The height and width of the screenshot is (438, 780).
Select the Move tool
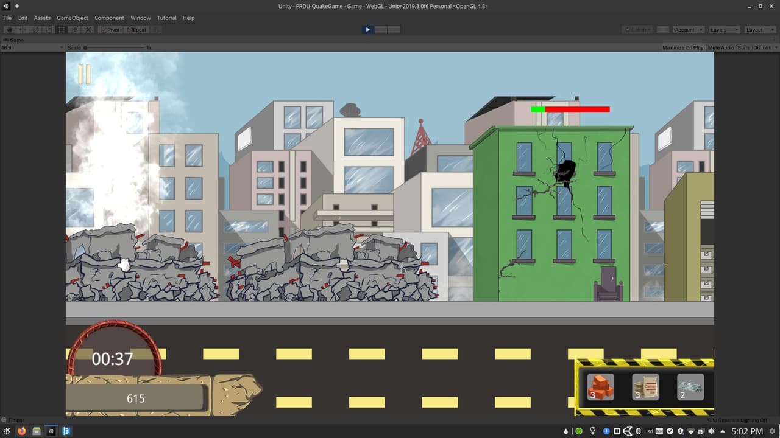click(x=23, y=30)
